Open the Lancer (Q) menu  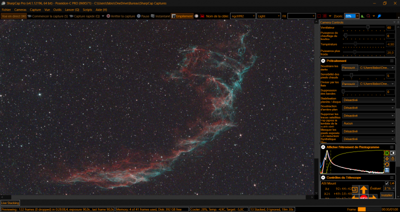pyautogui.click(x=72, y=9)
